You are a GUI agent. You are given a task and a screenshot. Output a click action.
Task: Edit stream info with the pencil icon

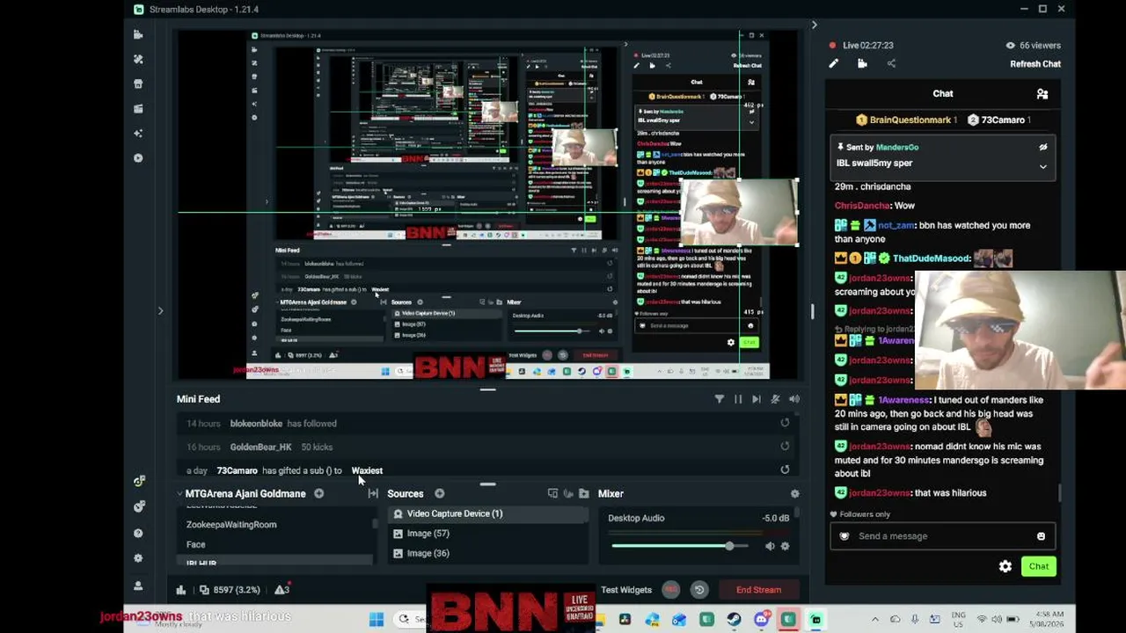click(x=834, y=63)
